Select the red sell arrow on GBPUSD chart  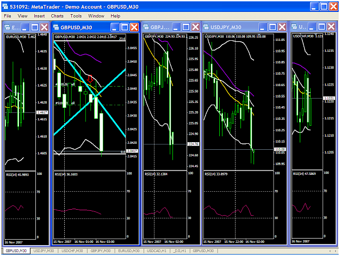coord(90,78)
